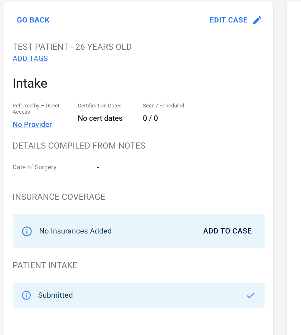The height and width of the screenshot is (335, 301).
Task: Open the No Provider link
Action: (32, 125)
